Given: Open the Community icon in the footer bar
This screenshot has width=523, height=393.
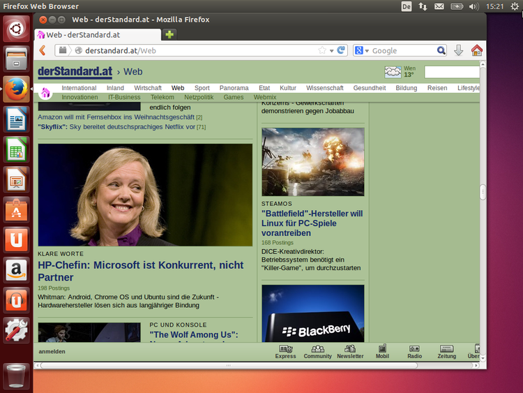Looking at the screenshot, I should click(317, 351).
